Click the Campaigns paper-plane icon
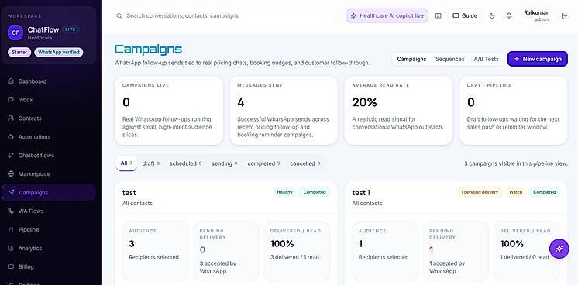578x285 pixels. [12, 193]
